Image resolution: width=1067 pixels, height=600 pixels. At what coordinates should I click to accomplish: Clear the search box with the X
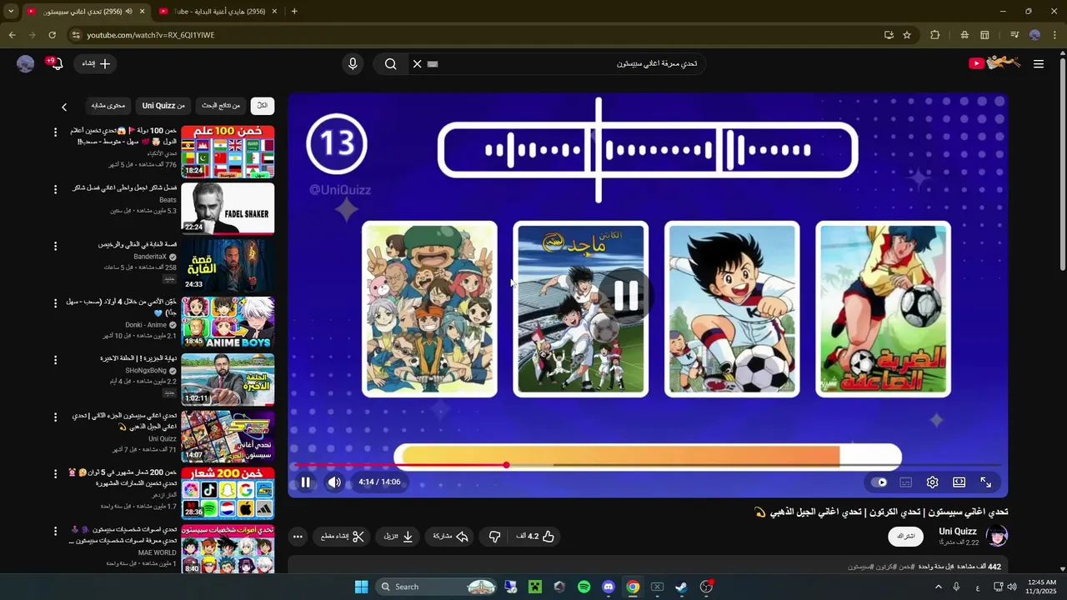[x=417, y=63]
